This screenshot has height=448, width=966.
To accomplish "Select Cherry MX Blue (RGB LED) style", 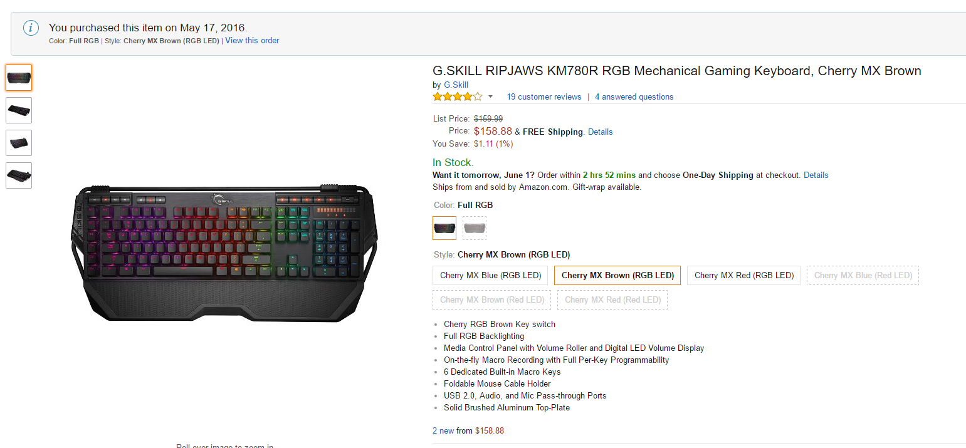I will pyautogui.click(x=490, y=276).
